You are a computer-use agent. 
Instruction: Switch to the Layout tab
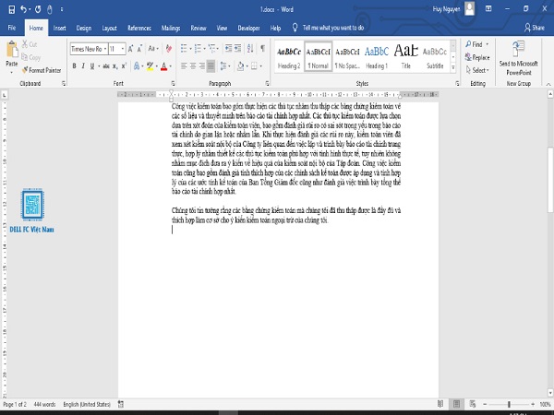(x=109, y=29)
